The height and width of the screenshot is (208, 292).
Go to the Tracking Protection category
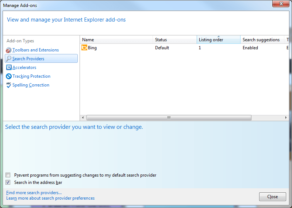(x=31, y=76)
